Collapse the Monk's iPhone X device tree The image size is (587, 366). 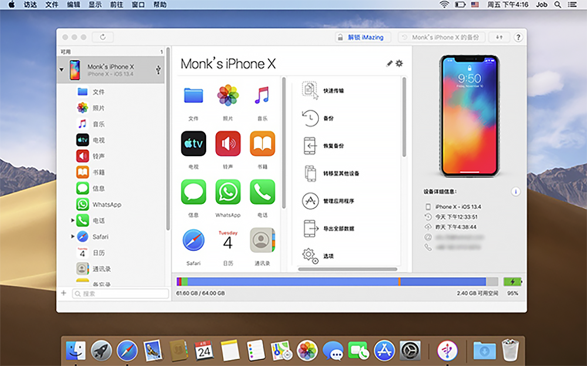[x=62, y=70]
